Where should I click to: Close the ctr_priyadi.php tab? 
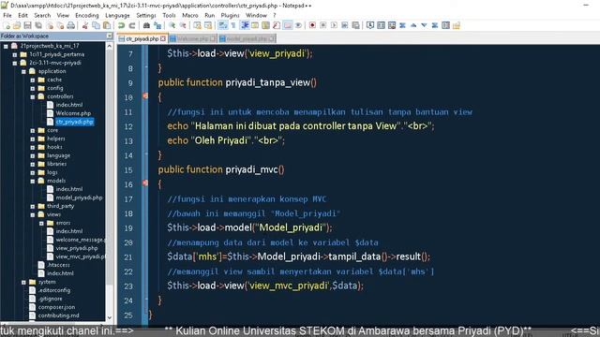163,39
